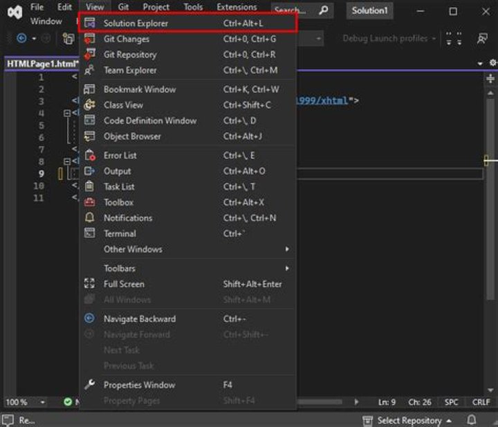Open the Extensions menu
The height and width of the screenshot is (427, 498).
pos(237,7)
